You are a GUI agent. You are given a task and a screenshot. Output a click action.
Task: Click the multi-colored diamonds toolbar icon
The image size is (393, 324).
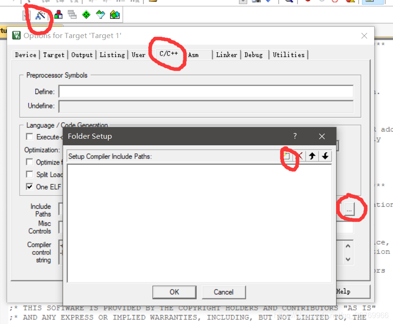[x=115, y=15]
